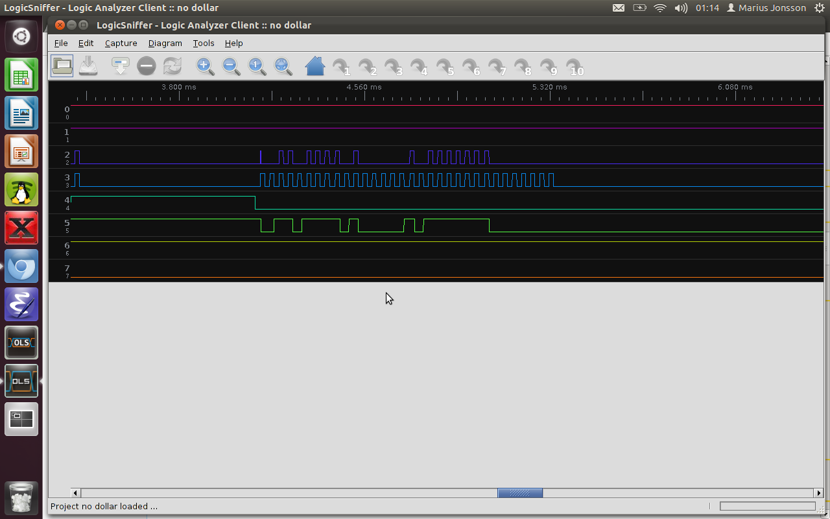The image size is (830, 519).
Task: Jump to cursor 4
Action: [419, 67]
